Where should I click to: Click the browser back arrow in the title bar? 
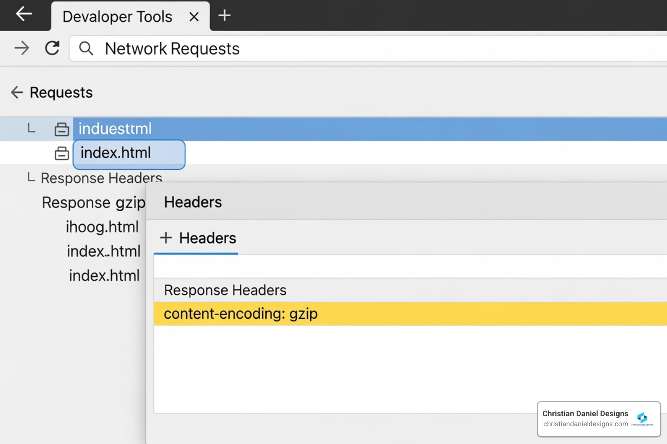(24, 14)
